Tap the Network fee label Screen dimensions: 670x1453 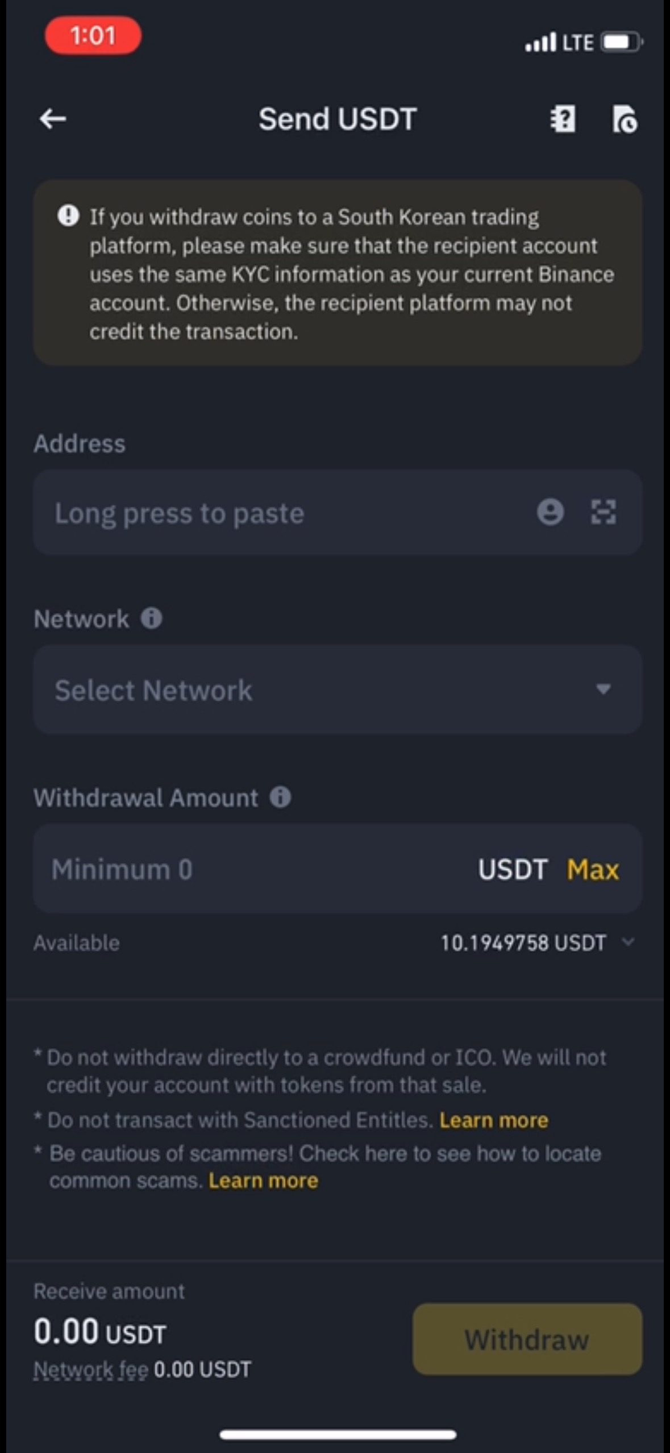(91, 1370)
